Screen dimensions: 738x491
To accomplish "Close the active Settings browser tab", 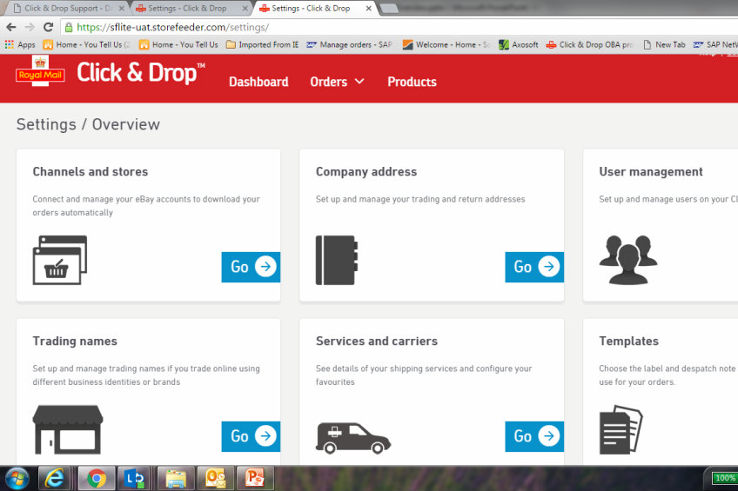I will (x=368, y=8).
